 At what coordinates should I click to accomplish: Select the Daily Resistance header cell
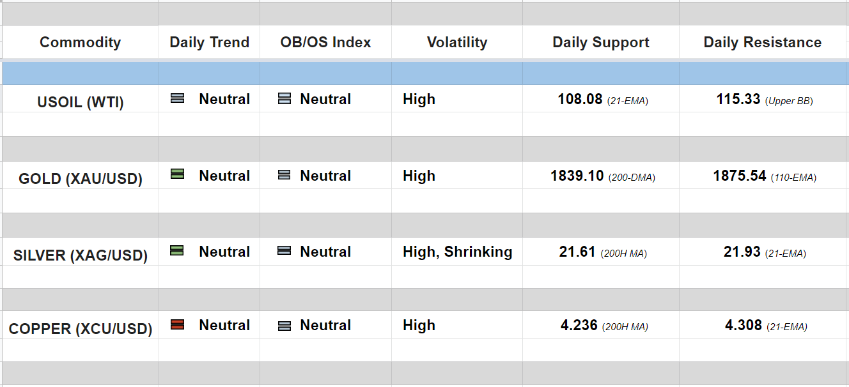[x=762, y=42]
